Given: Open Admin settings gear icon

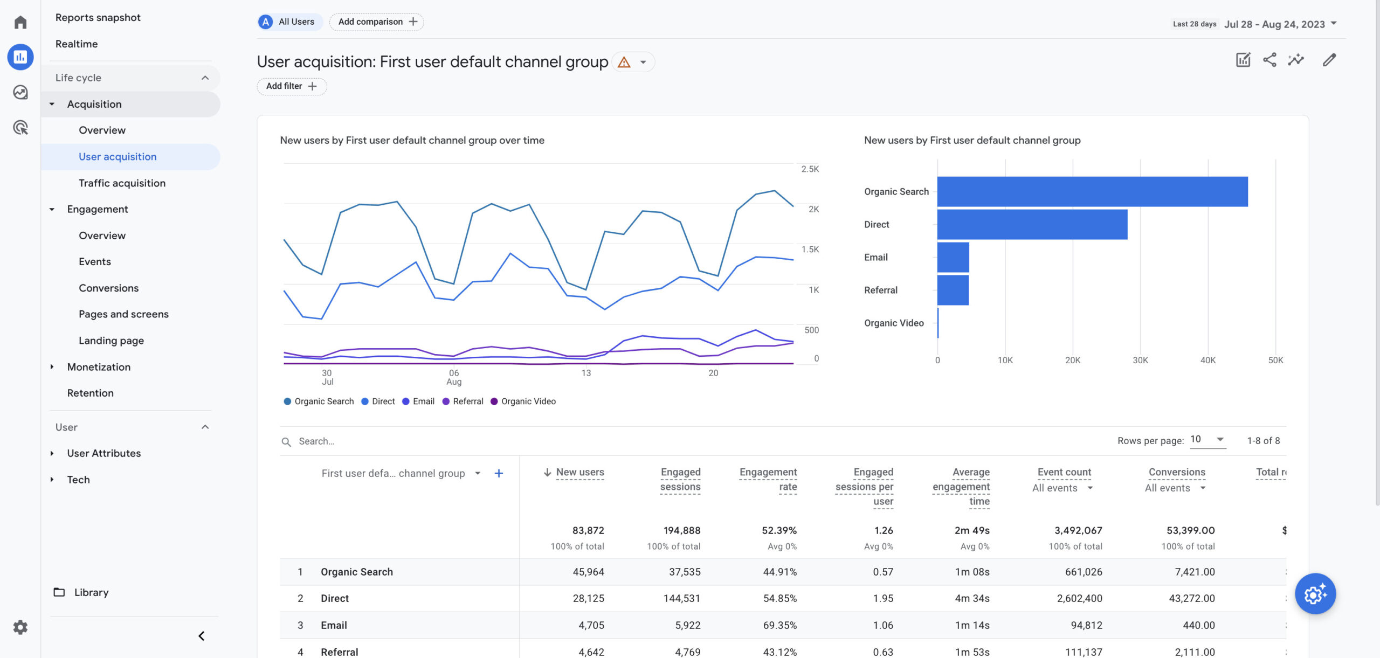Looking at the screenshot, I should click(x=20, y=627).
